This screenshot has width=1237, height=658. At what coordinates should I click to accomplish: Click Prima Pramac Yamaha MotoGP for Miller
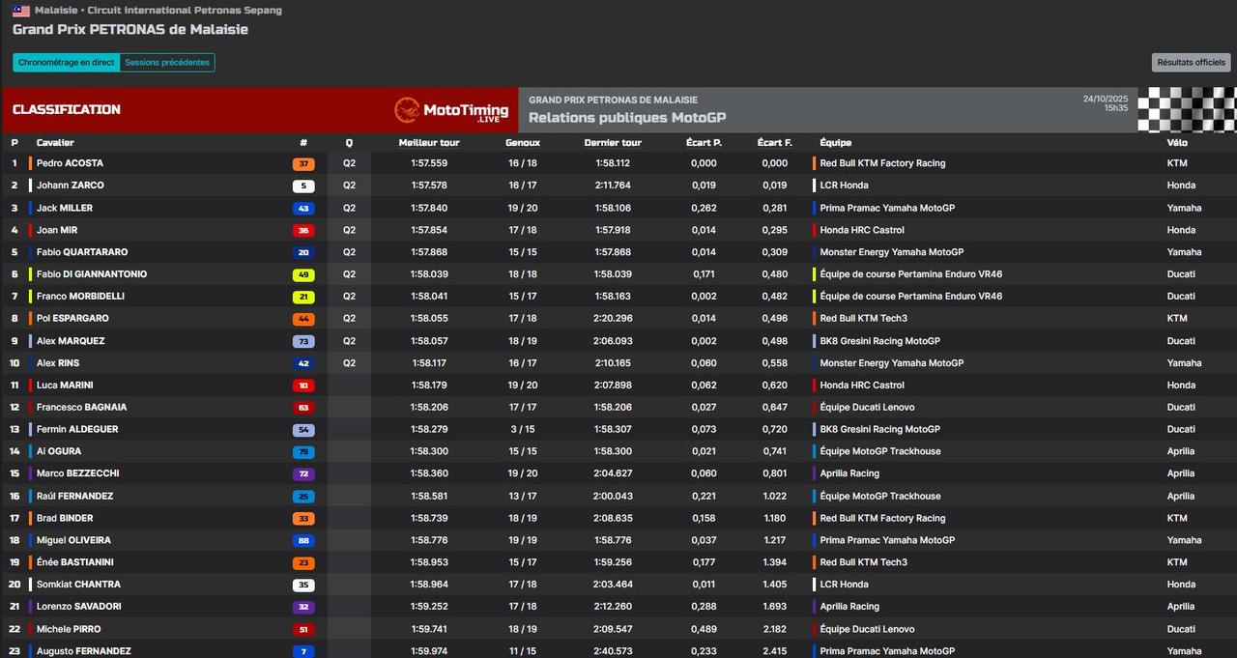887,208
